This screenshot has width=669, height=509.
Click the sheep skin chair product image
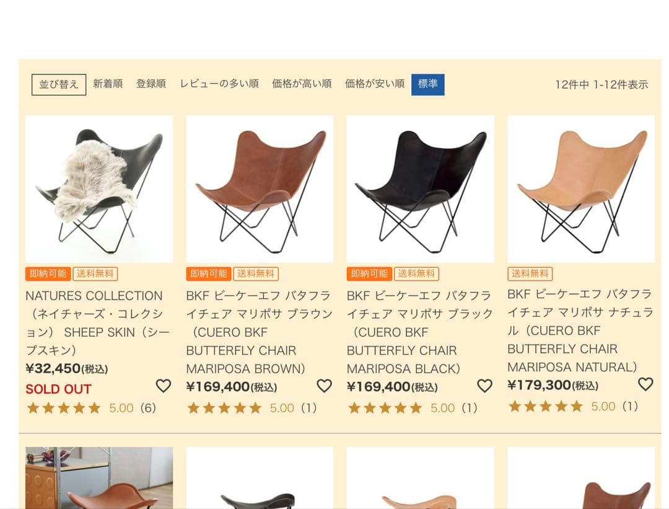99,188
